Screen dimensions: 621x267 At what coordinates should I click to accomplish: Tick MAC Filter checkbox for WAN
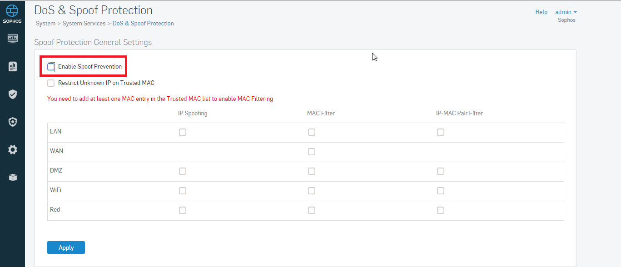click(312, 152)
